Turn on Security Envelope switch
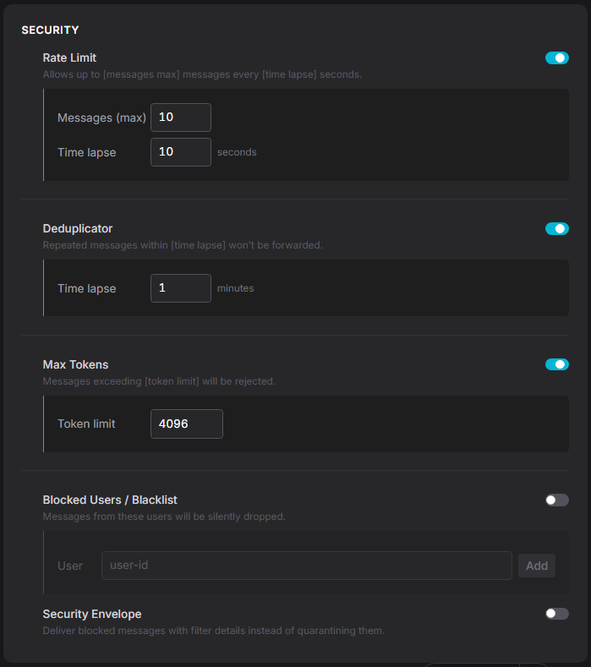The height and width of the screenshot is (667, 591). point(557,614)
